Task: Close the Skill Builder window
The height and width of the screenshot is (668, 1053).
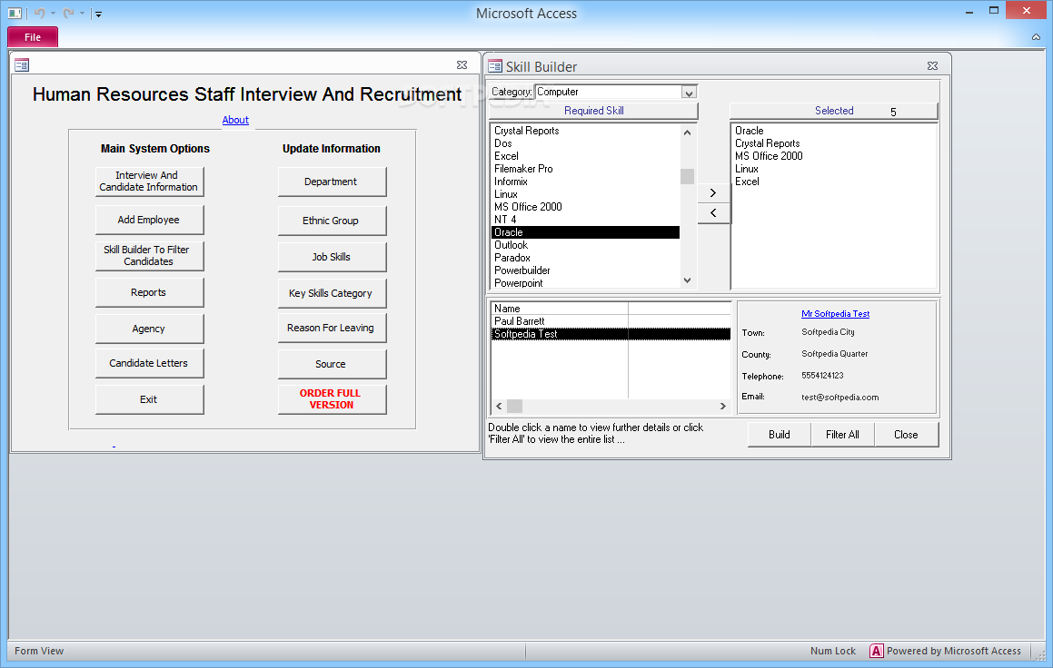Action: point(932,65)
